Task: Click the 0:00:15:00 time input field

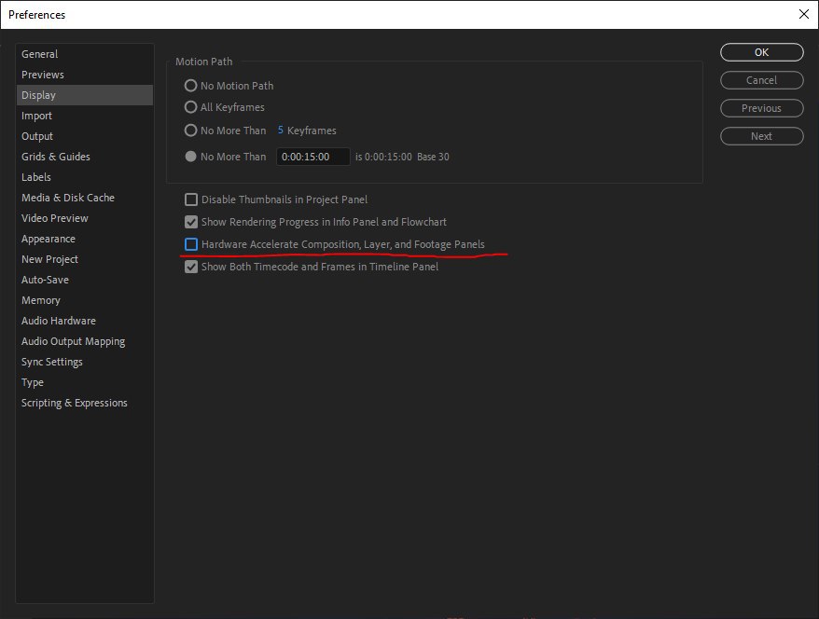Action: [312, 157]
